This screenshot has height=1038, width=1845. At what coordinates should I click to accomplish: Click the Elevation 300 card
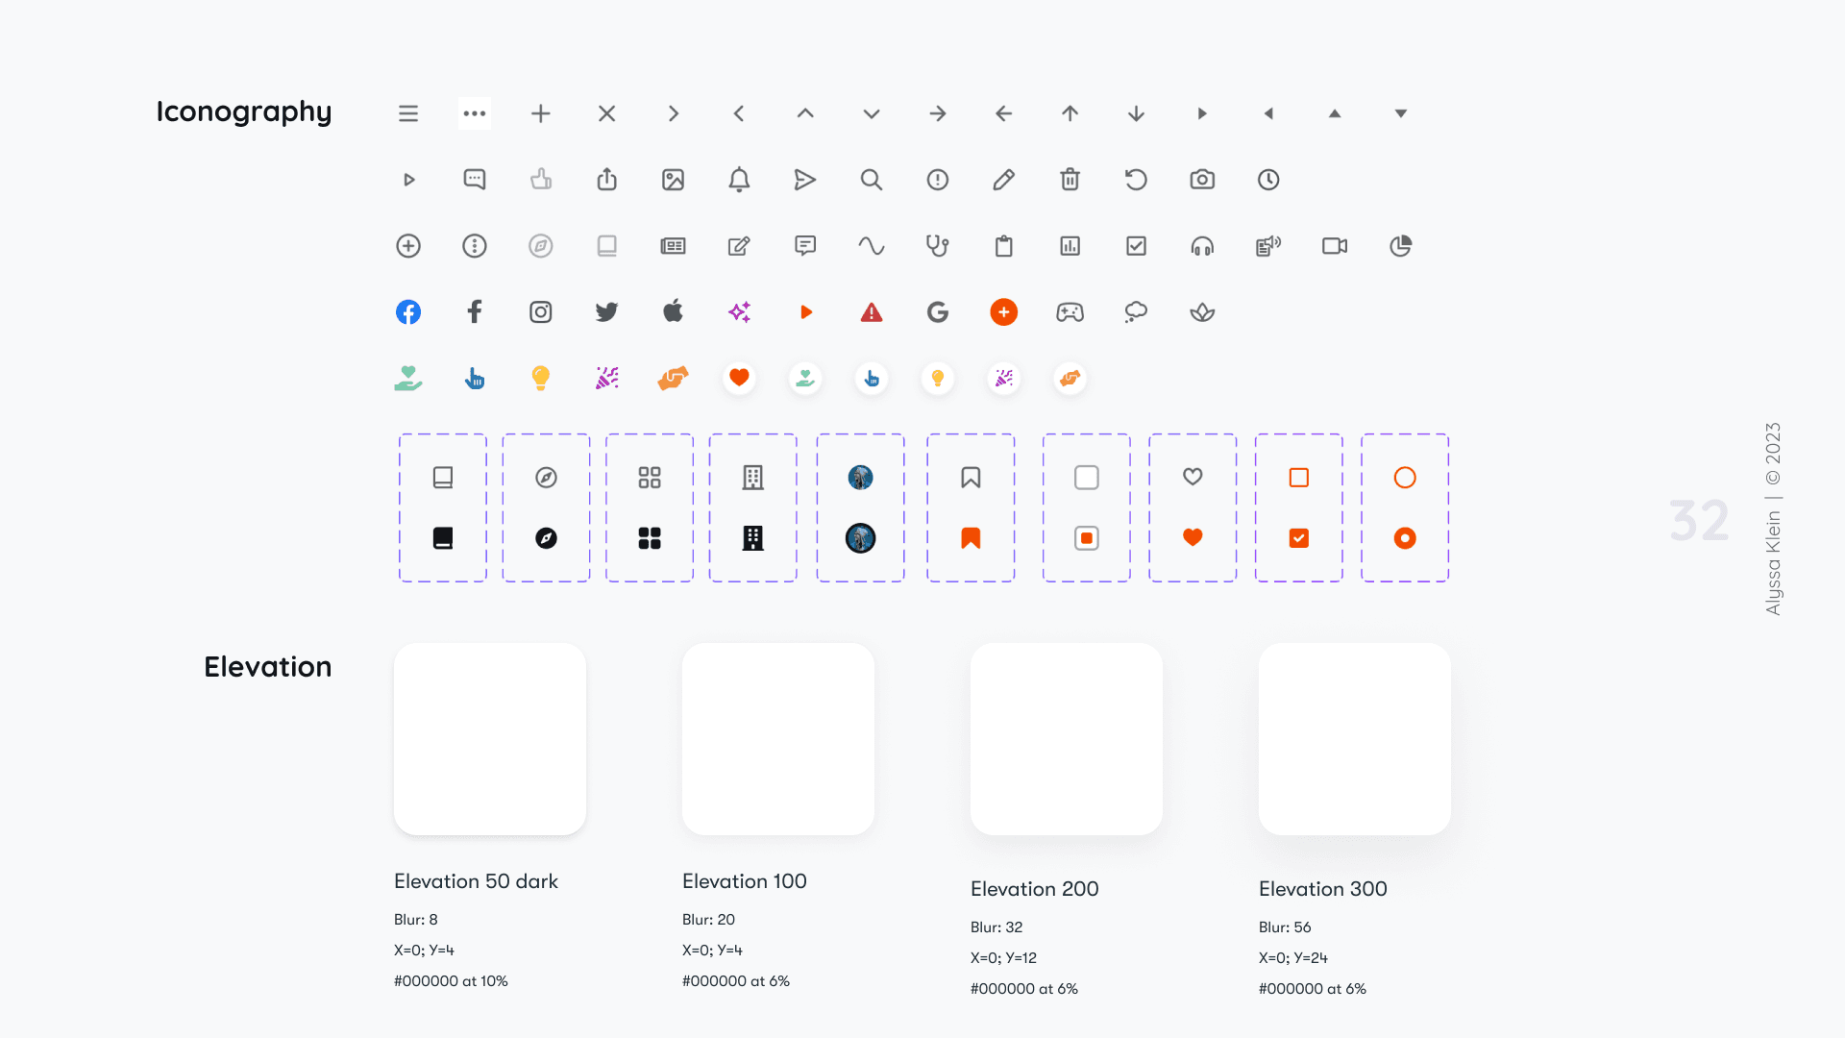[1355, 739]
